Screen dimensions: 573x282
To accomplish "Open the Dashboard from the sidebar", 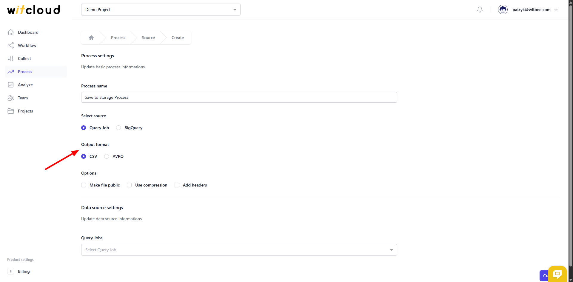I will pos(28,32).
